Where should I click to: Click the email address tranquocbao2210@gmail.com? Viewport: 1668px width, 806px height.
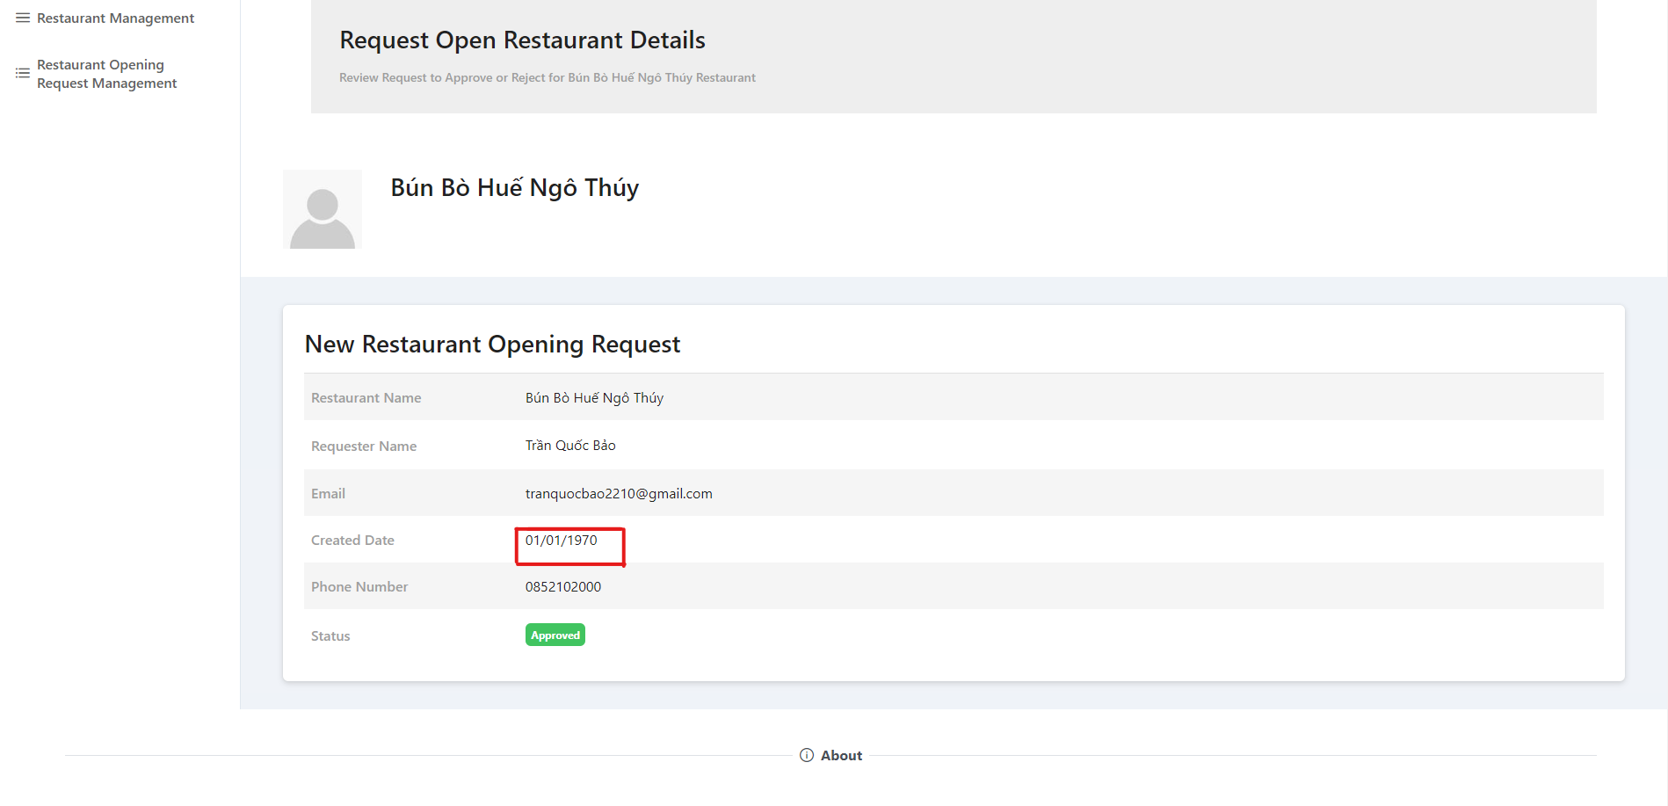click(619, 493)
